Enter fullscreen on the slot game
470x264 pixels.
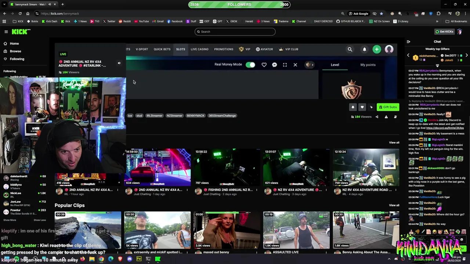pyautogui.click(x=285, y=65)
